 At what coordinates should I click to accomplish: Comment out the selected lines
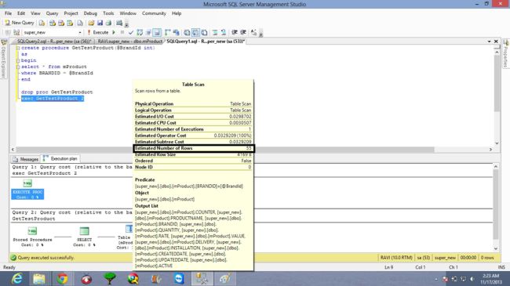click(x=215, y=32)
